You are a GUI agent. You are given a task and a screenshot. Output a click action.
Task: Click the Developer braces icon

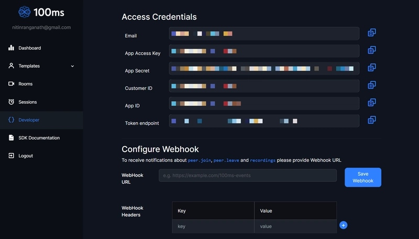pos(11,120)
